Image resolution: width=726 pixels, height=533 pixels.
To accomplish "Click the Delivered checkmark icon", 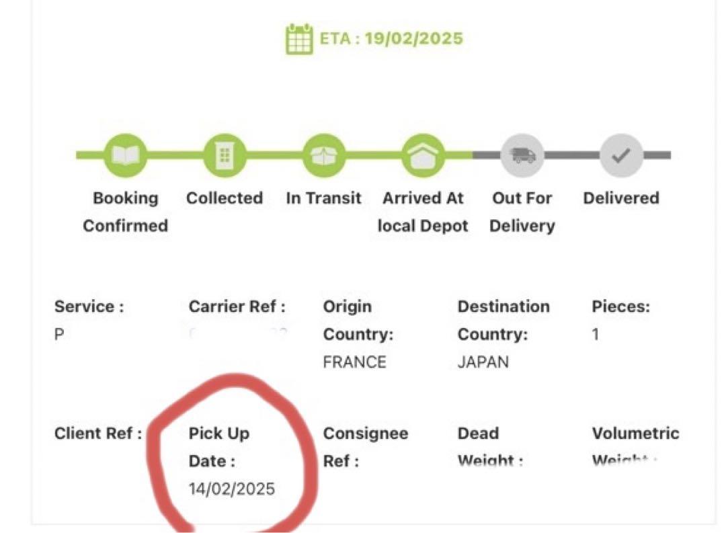I will (x=621, y=155).
